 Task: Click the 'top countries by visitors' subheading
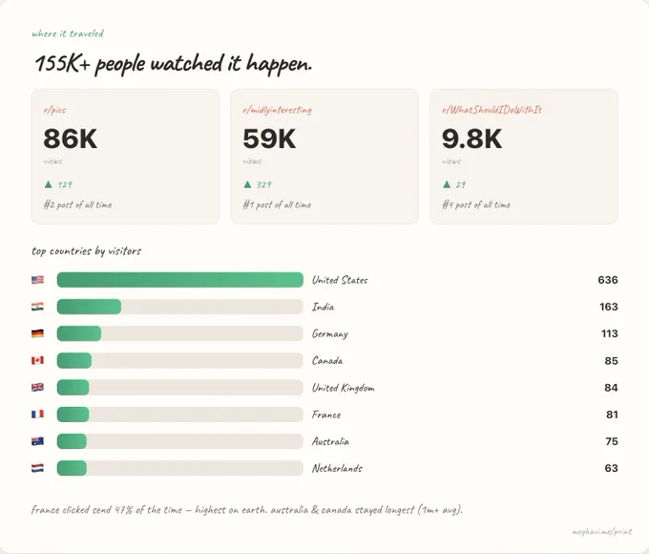click(86, 251)
